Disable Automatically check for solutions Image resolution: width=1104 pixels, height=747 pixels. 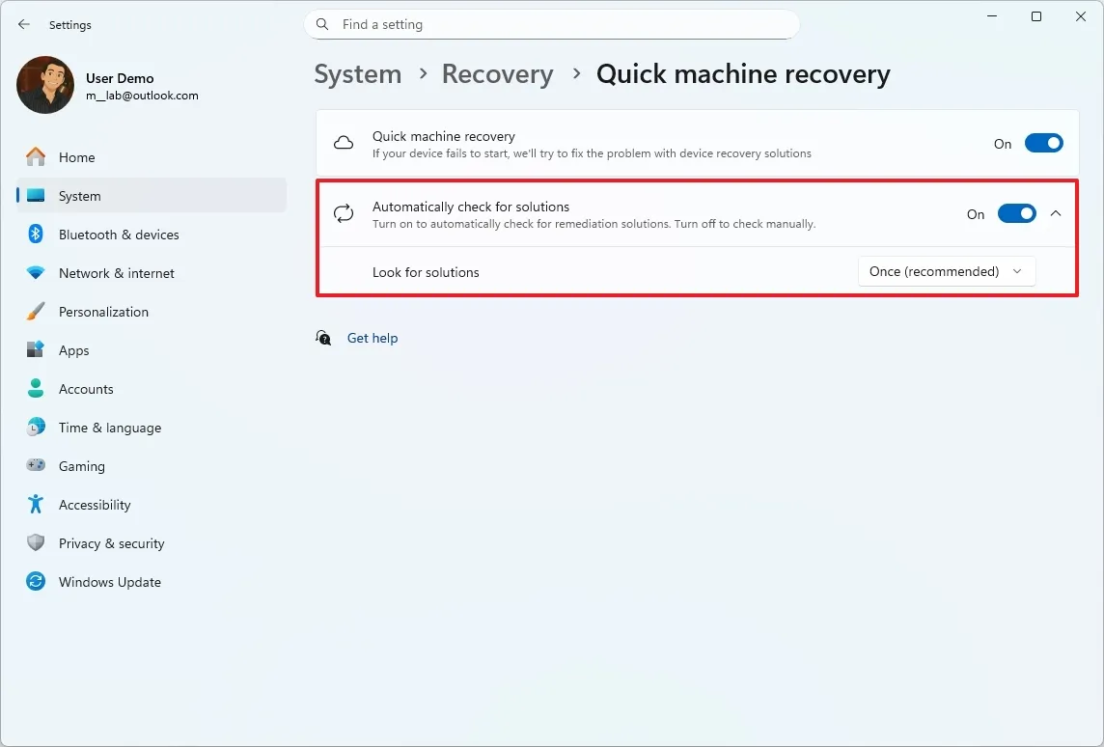click(x=1016, y=214)
